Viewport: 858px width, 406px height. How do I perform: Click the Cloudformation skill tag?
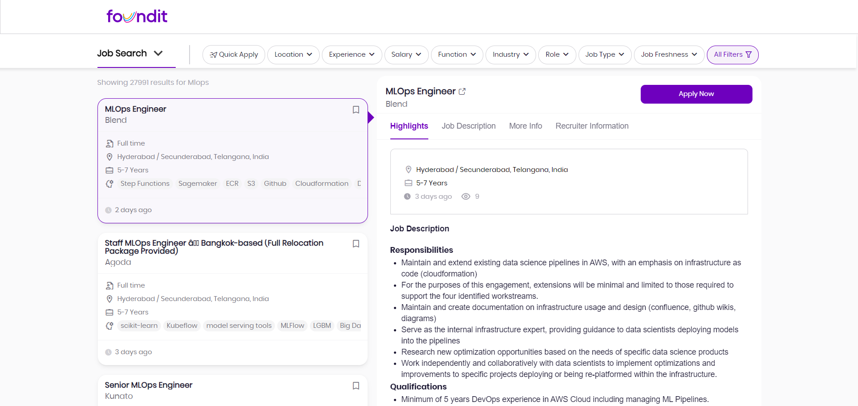[x=322, y=184]
